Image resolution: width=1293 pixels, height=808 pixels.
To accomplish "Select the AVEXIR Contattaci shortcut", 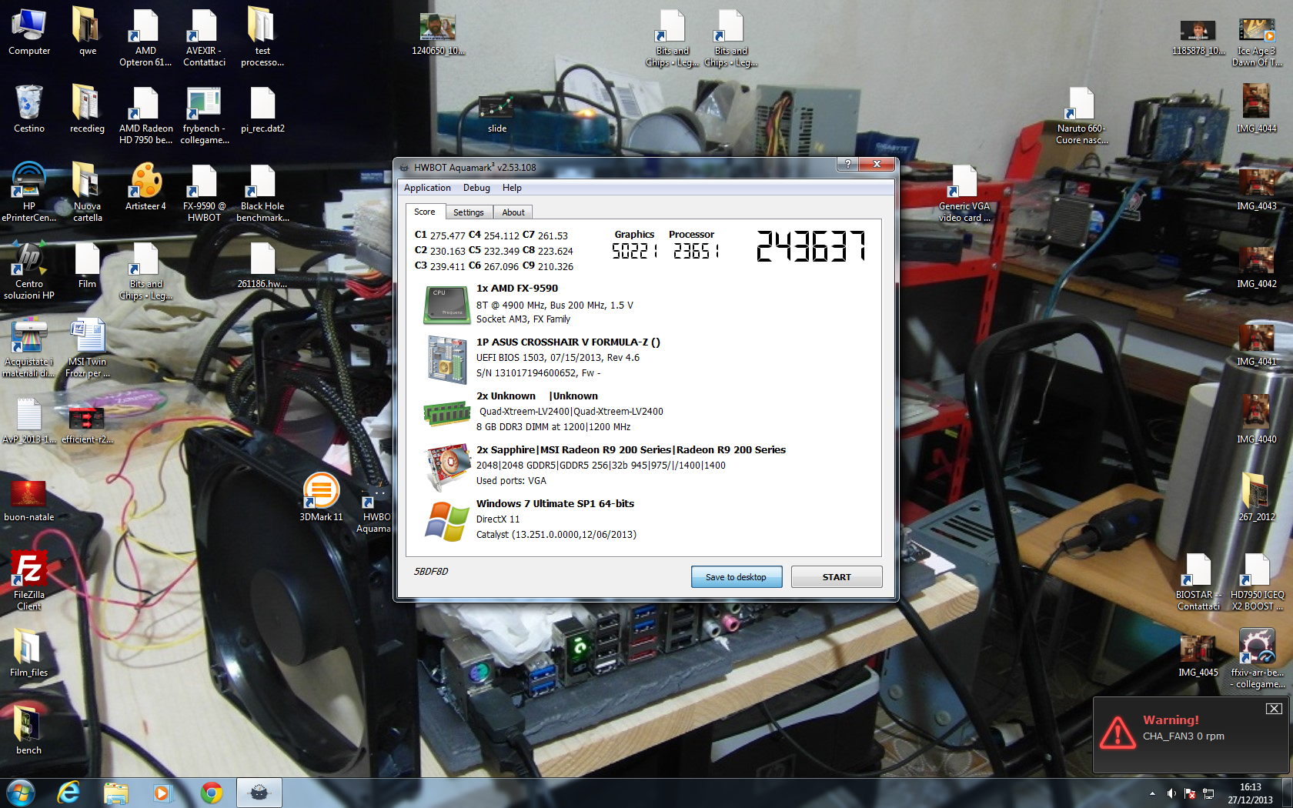I will pos(204,37).
